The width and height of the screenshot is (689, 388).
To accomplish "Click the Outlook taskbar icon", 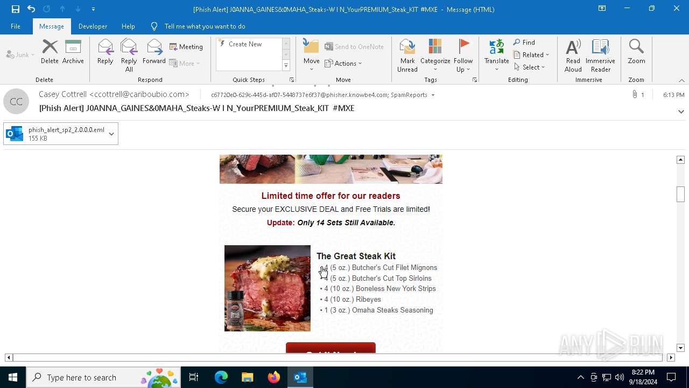I will point(300,377).
